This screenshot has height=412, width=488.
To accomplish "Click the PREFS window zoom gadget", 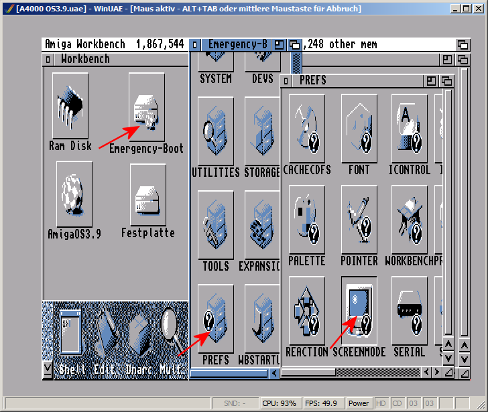I will pos(431,81).
